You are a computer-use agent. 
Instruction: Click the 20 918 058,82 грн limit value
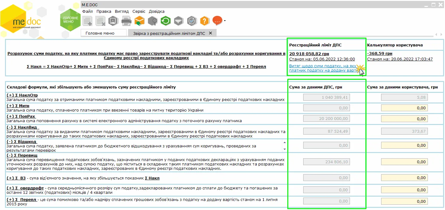(x=309, y=54)
